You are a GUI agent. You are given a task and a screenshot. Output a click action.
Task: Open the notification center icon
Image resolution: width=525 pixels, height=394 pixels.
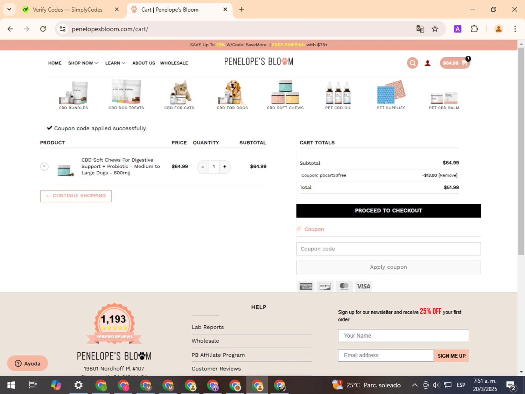(511, 386)
